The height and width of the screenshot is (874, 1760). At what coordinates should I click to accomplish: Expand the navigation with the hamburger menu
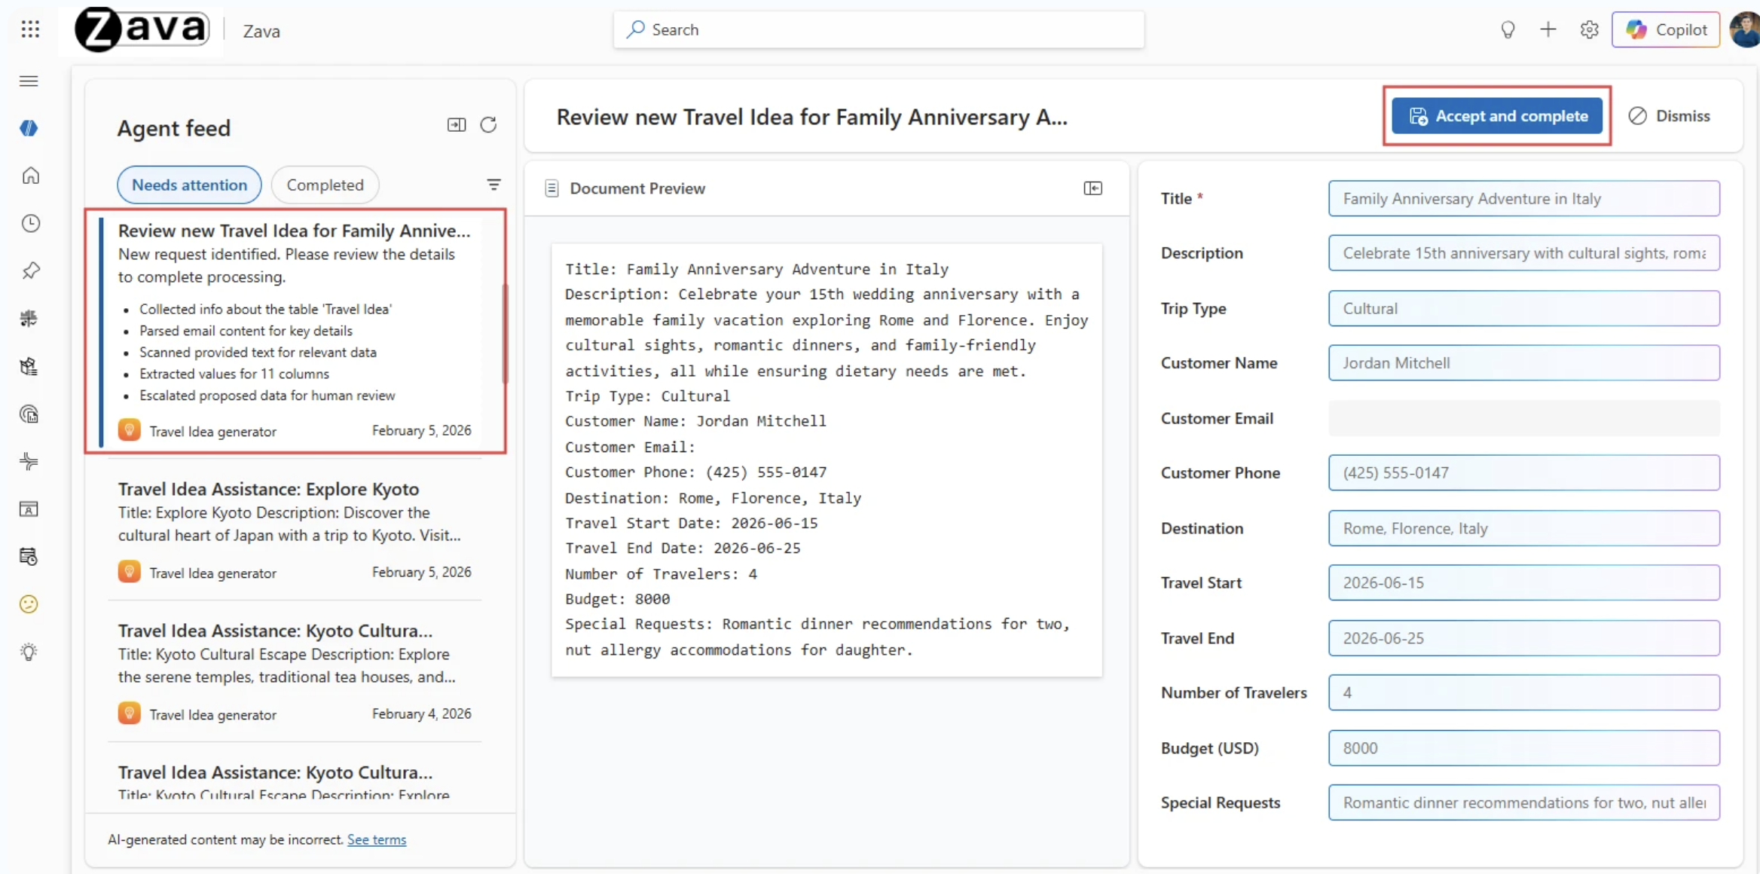[x=29, y=81]
